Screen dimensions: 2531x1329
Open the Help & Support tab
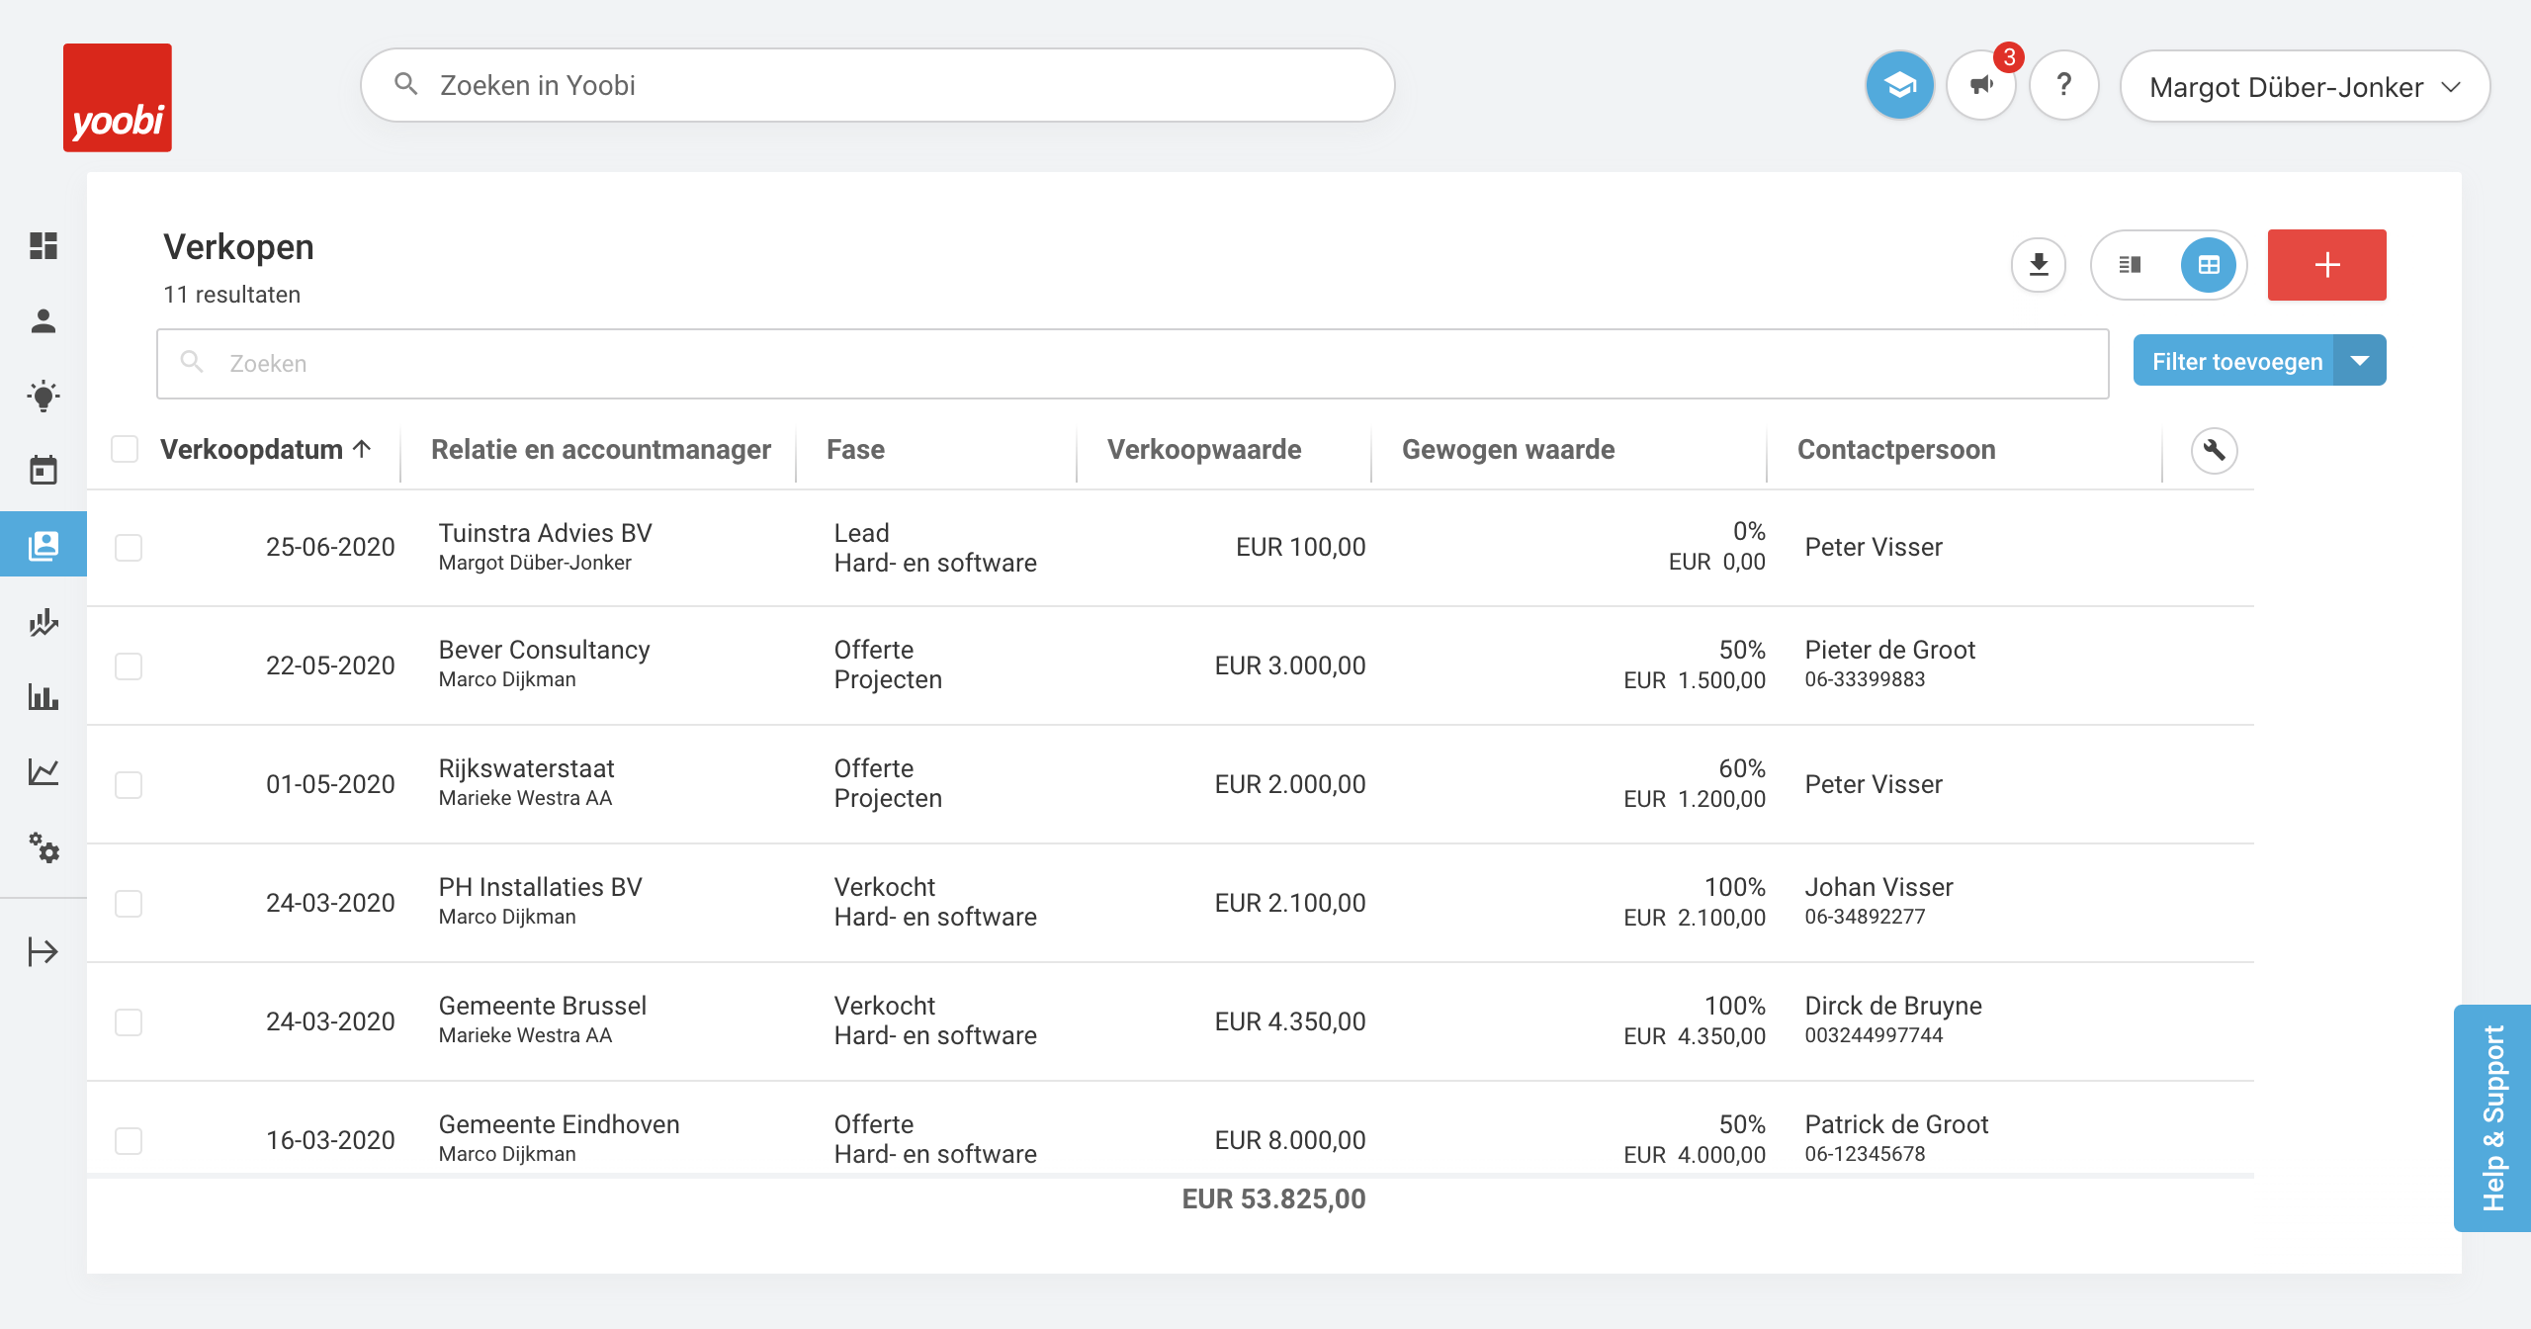[2492, 1117]
